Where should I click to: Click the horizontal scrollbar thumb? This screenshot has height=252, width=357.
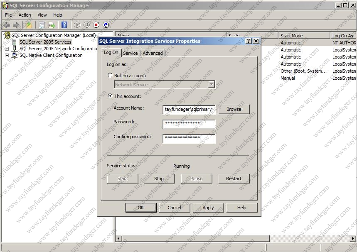(x=195, y=239)
